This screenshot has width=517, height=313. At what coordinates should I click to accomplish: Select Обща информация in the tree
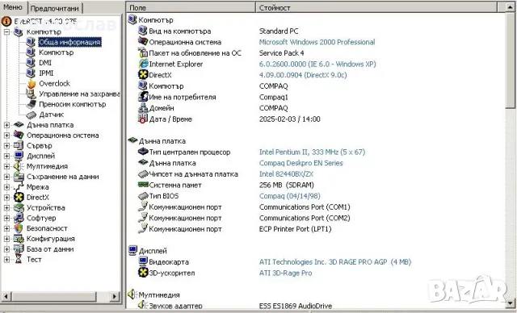coord(69,42)
